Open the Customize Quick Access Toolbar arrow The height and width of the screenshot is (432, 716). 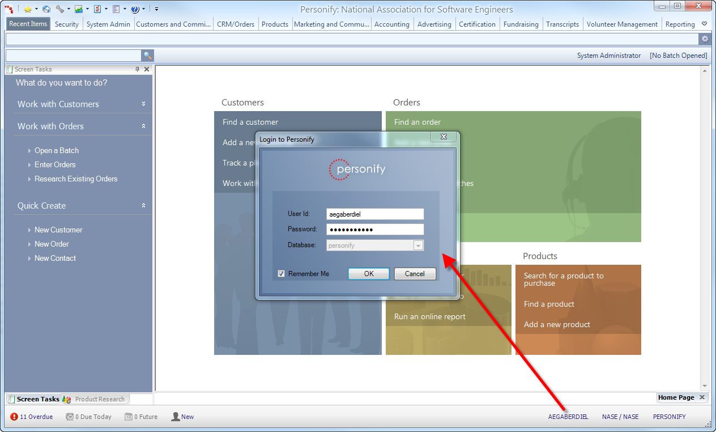tap(156, 9)
